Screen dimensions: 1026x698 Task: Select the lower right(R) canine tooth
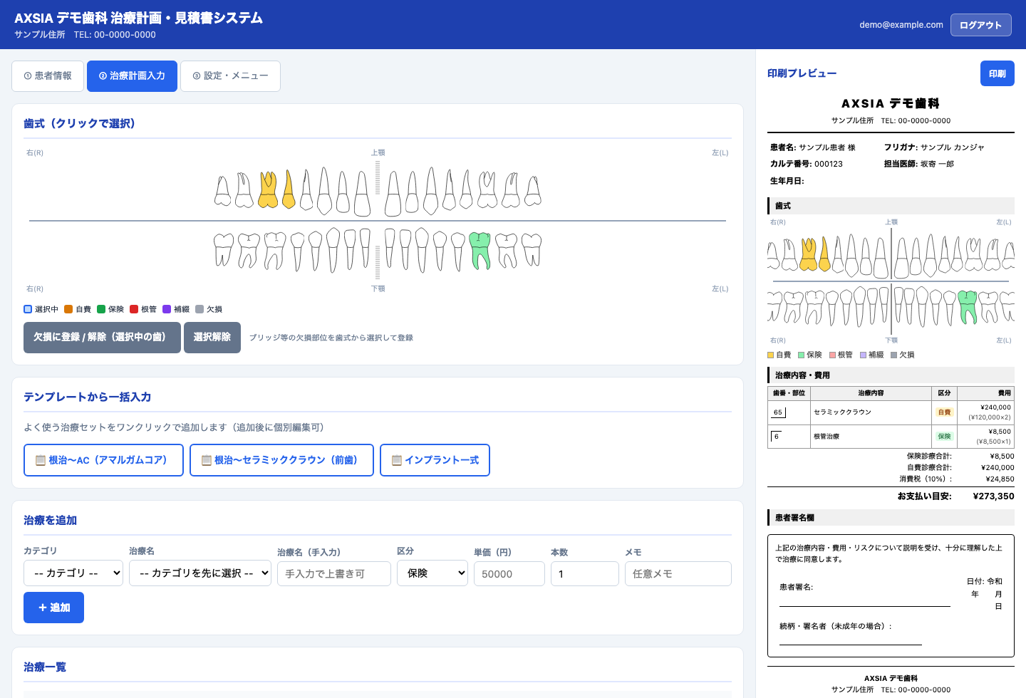pyautogui.click(x=333, y=250)
